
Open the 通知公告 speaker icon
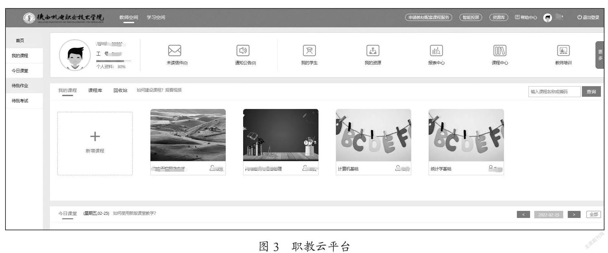pyautogui.click(x=243, y=51)
